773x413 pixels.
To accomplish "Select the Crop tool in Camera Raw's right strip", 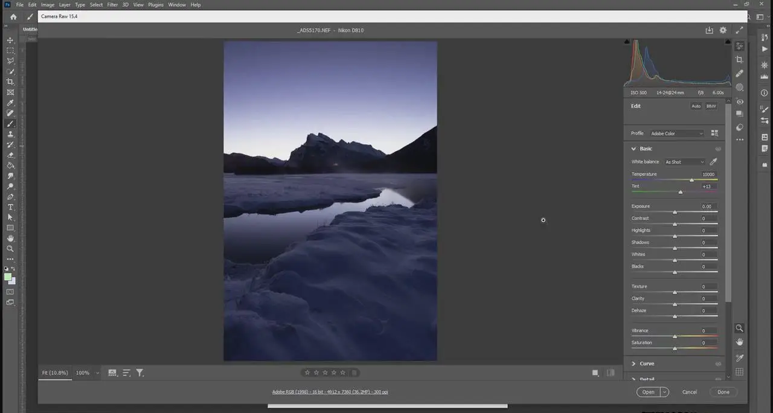I will (739, 60).
